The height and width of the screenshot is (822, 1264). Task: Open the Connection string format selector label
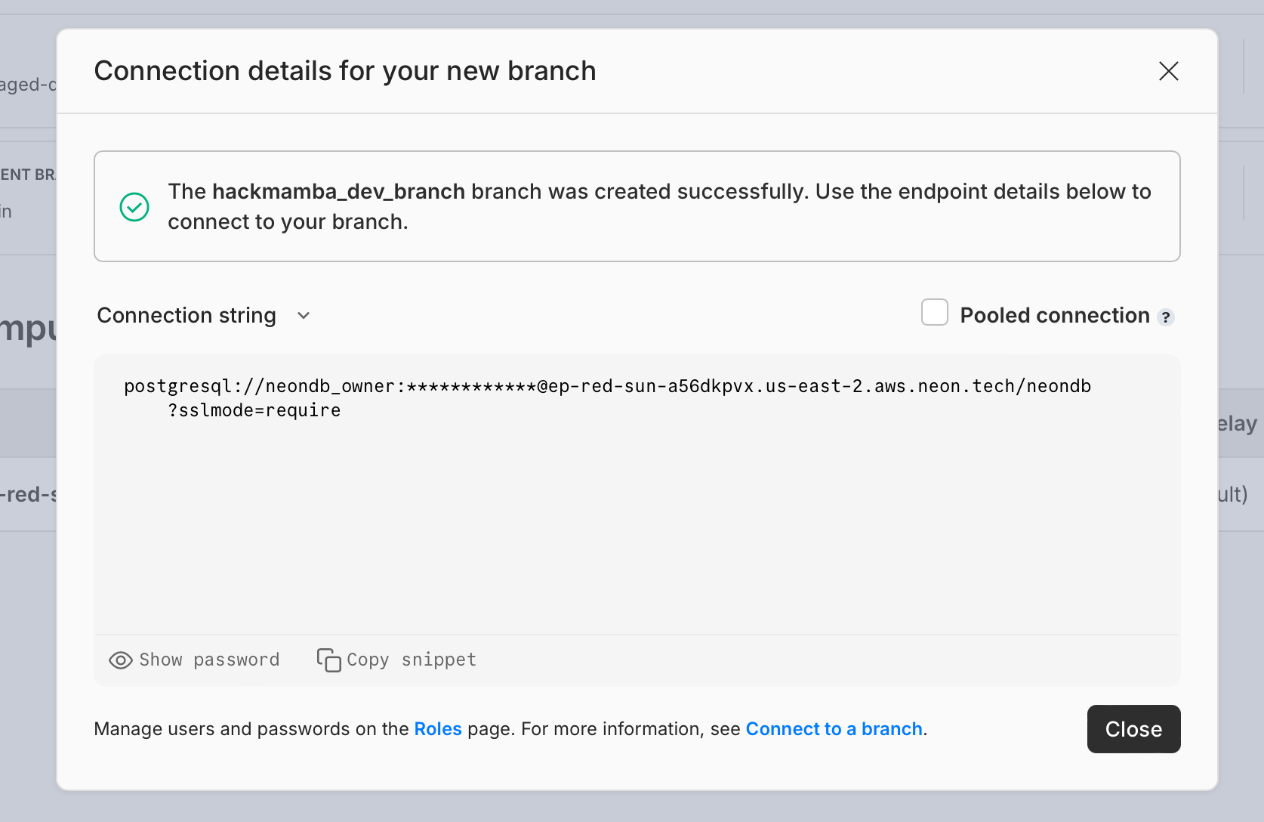[187, 316]
